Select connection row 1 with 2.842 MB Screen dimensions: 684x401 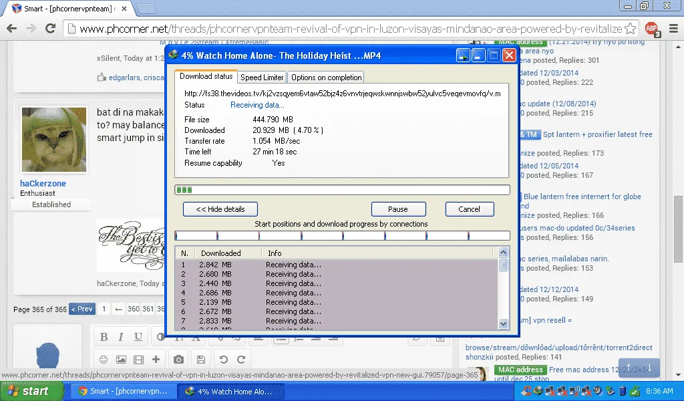(x=337, y=265)
